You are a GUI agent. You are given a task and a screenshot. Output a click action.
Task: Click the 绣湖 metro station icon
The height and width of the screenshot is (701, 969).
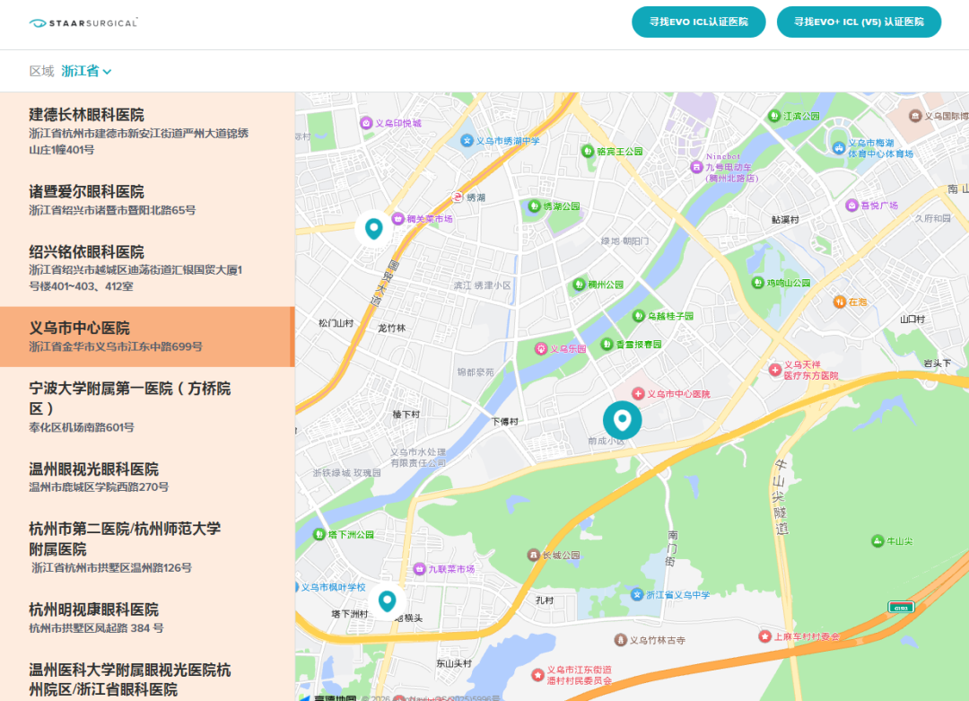[457, 197]
